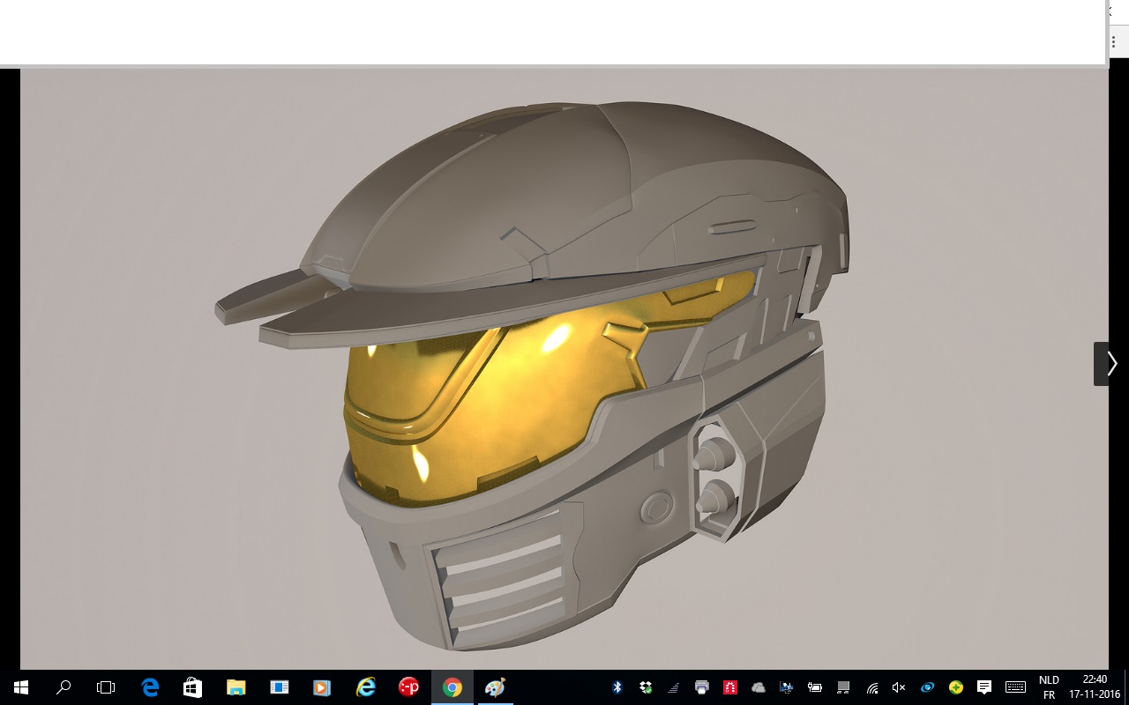1129x705 pixels.
Task: Open Dropbox tray icon
Action: pyautogui.click(x=646, y=687)
